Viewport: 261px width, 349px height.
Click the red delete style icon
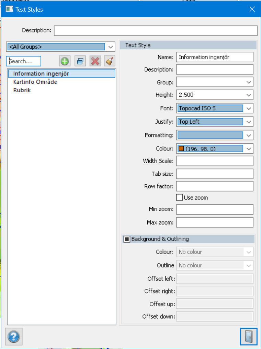95,61
